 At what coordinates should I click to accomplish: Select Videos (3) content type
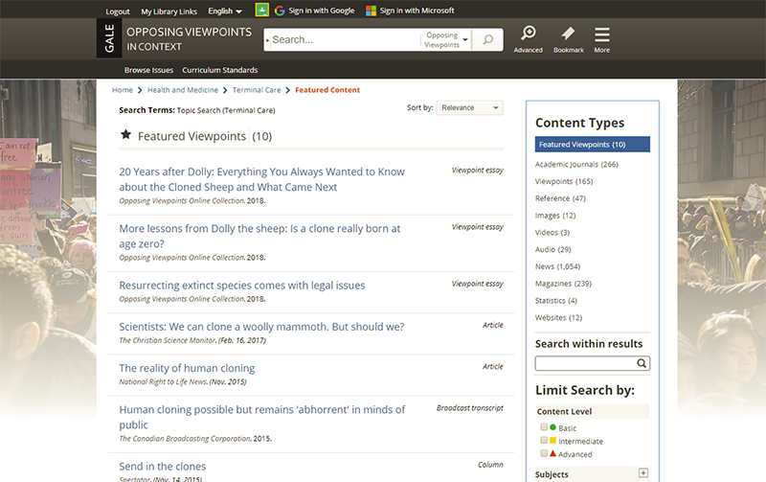pyautogui.click(x=552, y=233)
